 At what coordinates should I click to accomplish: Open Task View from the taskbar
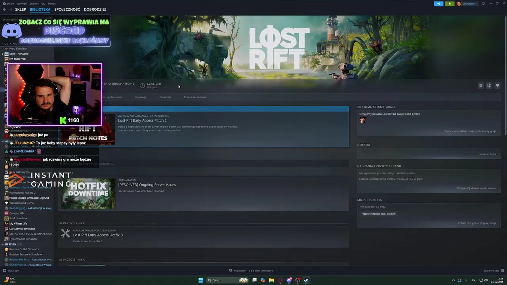point(254,280)
